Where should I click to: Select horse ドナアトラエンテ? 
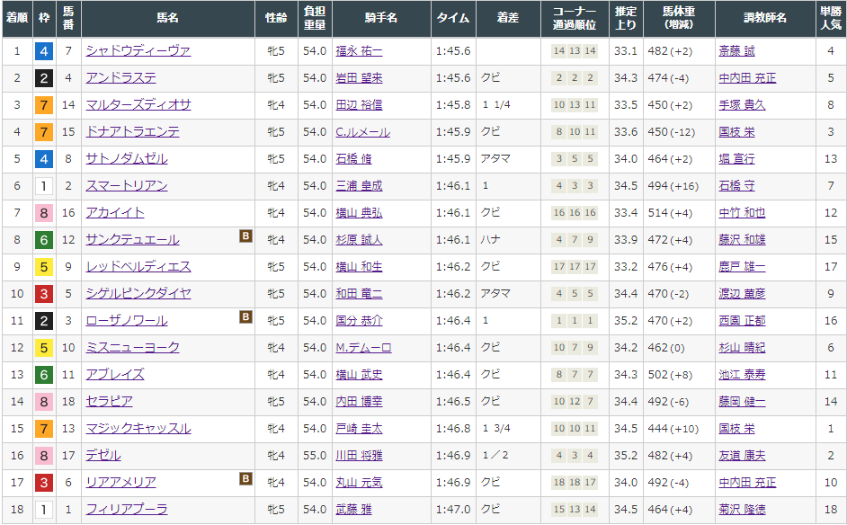tap(132, 132)
